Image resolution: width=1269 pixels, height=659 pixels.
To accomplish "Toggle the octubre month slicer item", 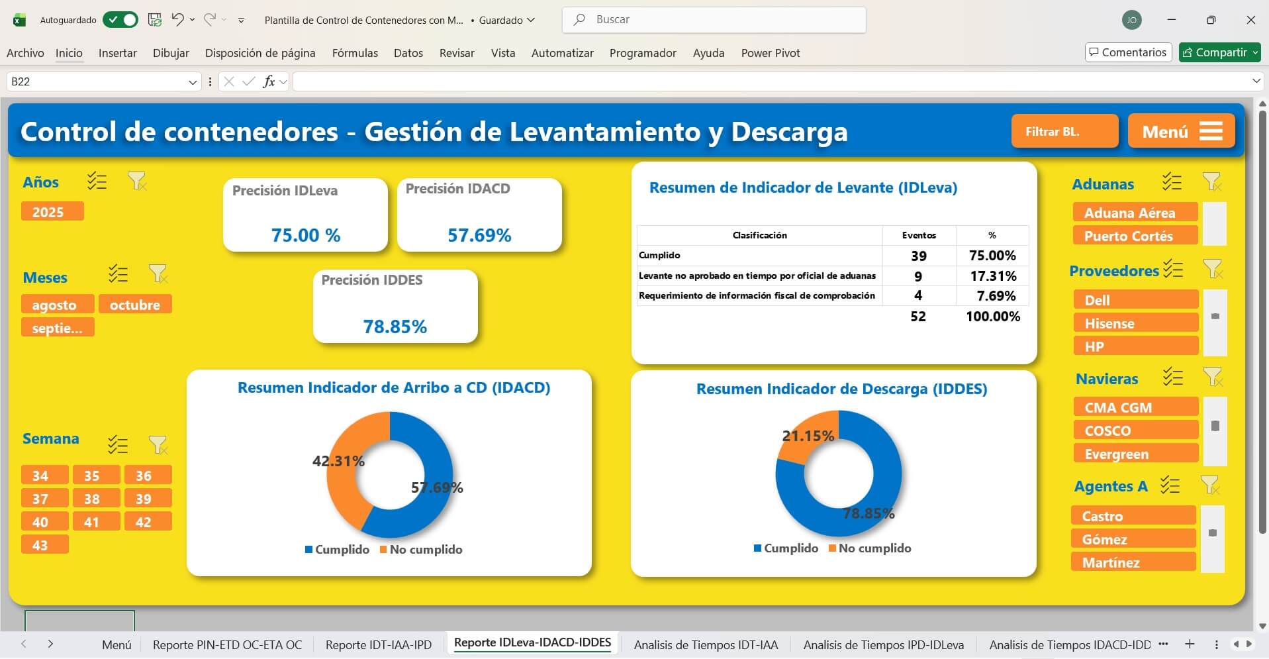I will (x=135, y=305).
